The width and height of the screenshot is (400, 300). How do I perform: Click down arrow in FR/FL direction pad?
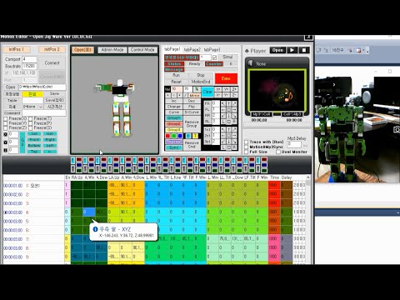point(229,116)
